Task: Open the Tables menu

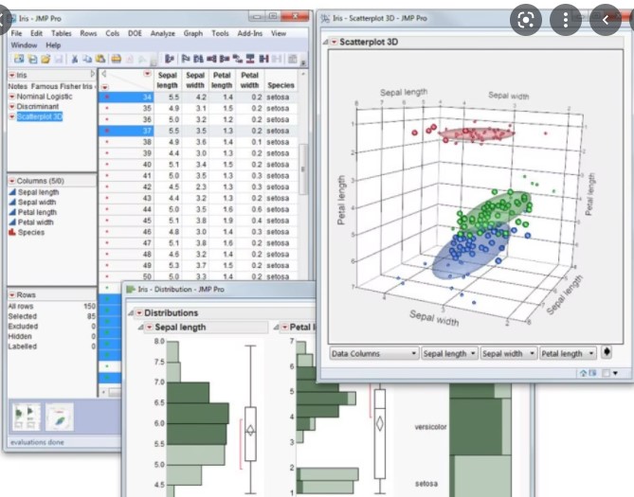Action: 61,33
